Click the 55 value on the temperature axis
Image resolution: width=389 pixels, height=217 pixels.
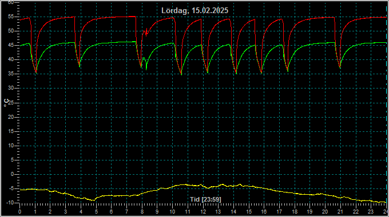tap(11, 17)
